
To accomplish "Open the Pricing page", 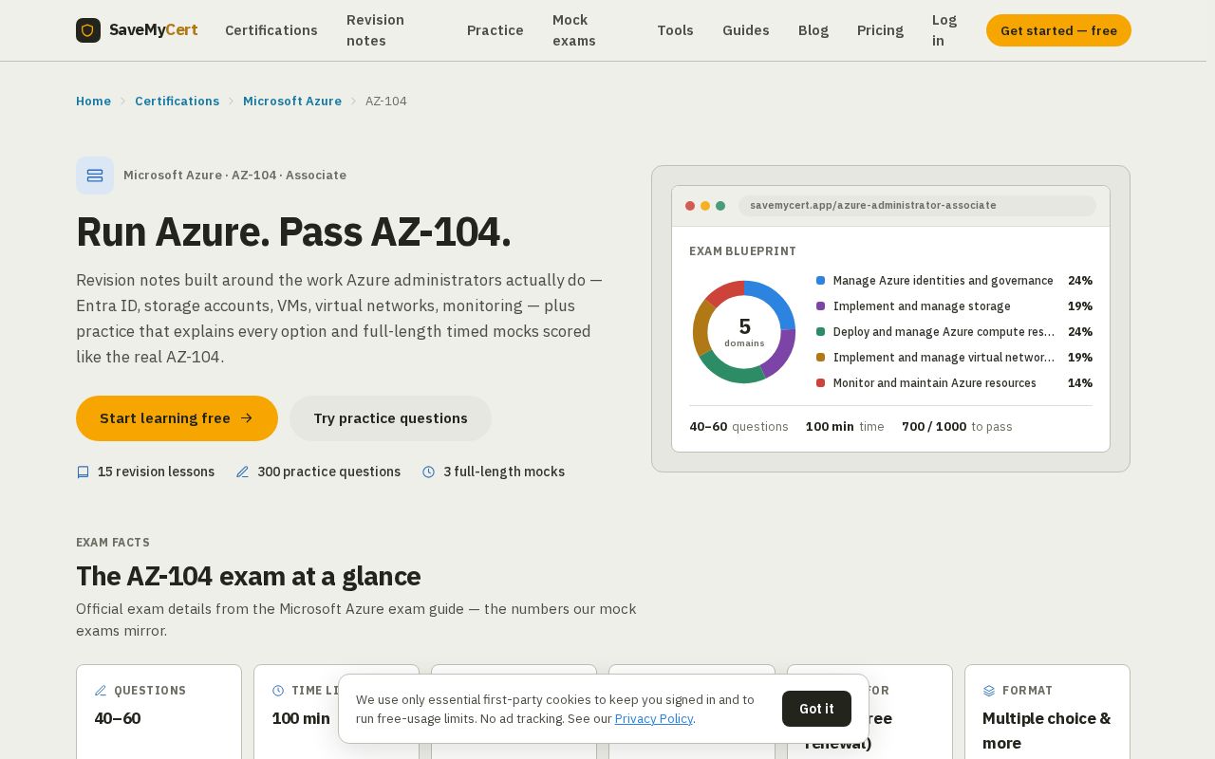I will point(880,30).
